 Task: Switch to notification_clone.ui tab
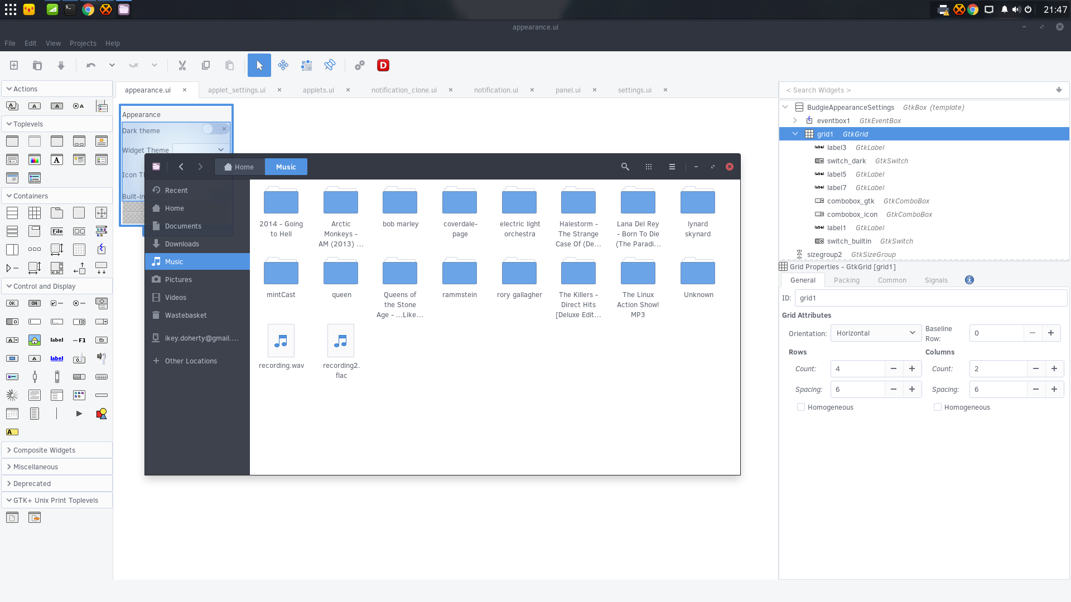click(404, 90)
